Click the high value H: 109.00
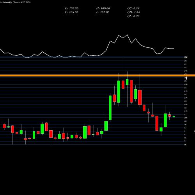 point(103,9)
